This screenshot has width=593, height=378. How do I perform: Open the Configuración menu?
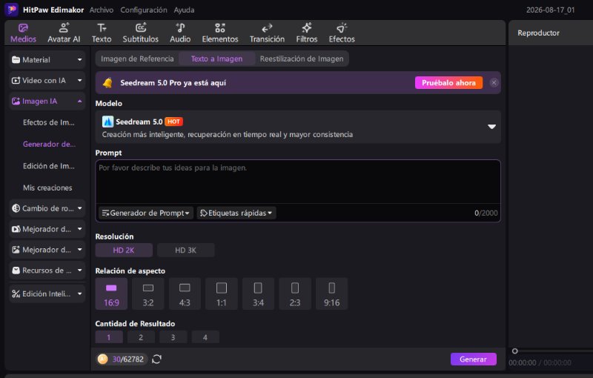(x=144, y=10)
